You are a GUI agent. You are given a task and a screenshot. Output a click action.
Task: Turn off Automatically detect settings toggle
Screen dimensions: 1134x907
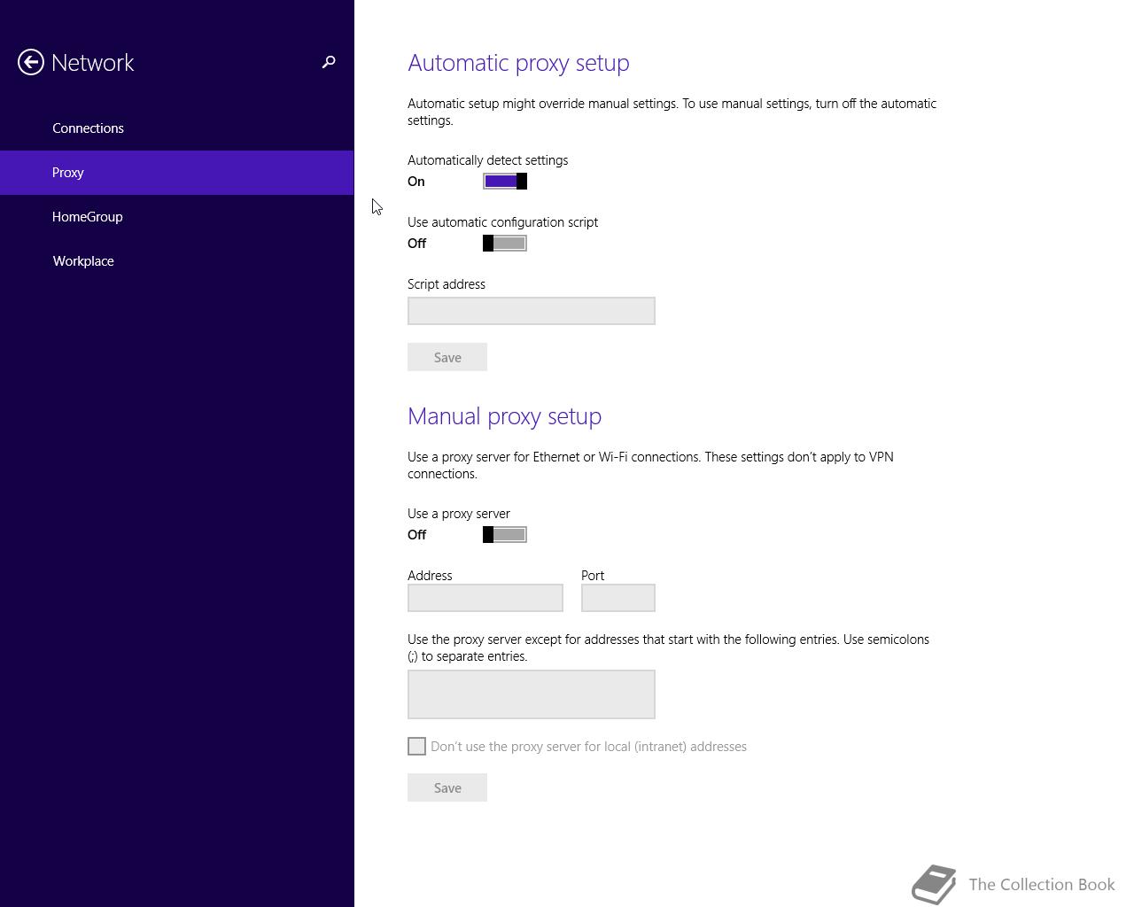[x=505, y=182]
